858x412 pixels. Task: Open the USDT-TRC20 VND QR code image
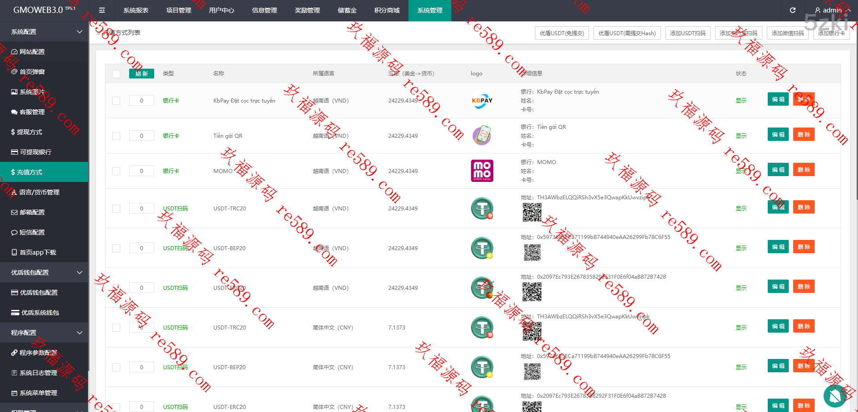[532, 212]
